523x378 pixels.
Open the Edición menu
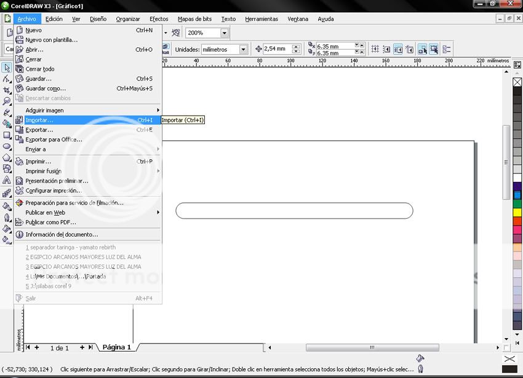[54, 19]
